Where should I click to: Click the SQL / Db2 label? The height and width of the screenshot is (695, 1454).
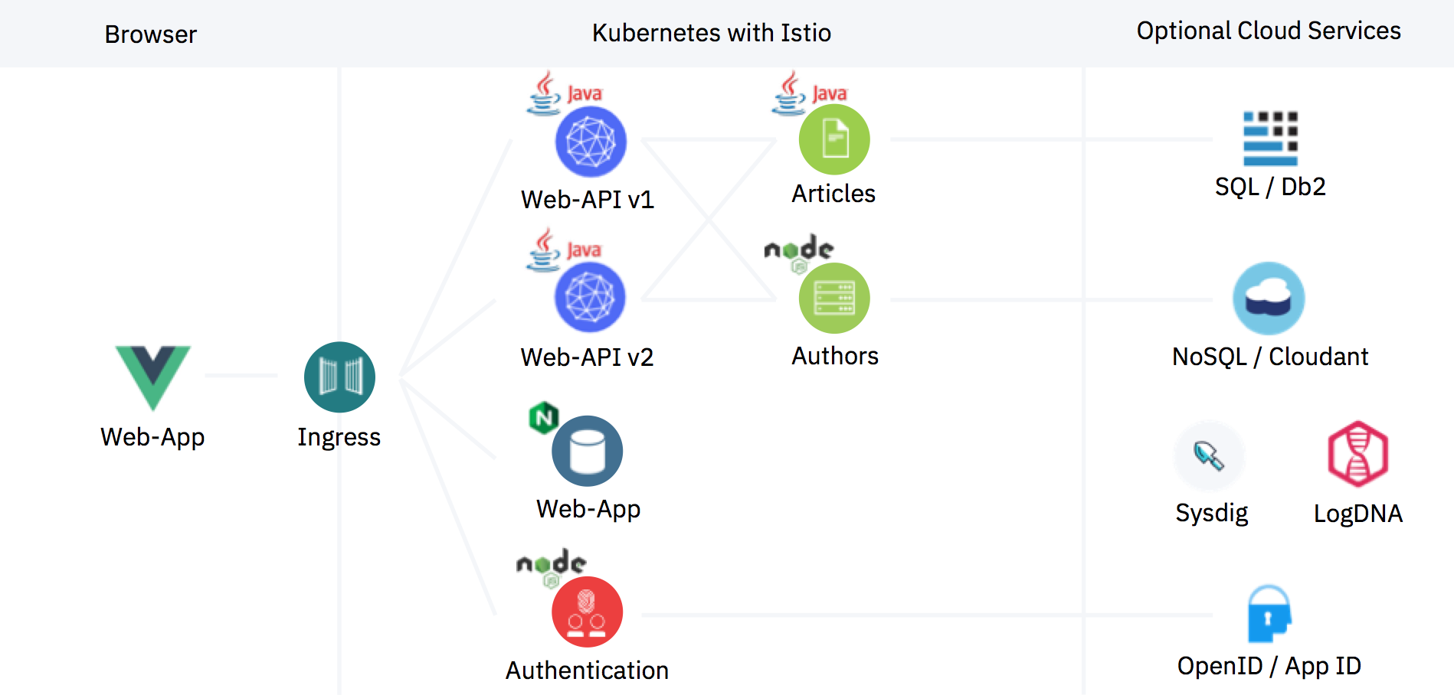click(1270, 187)
